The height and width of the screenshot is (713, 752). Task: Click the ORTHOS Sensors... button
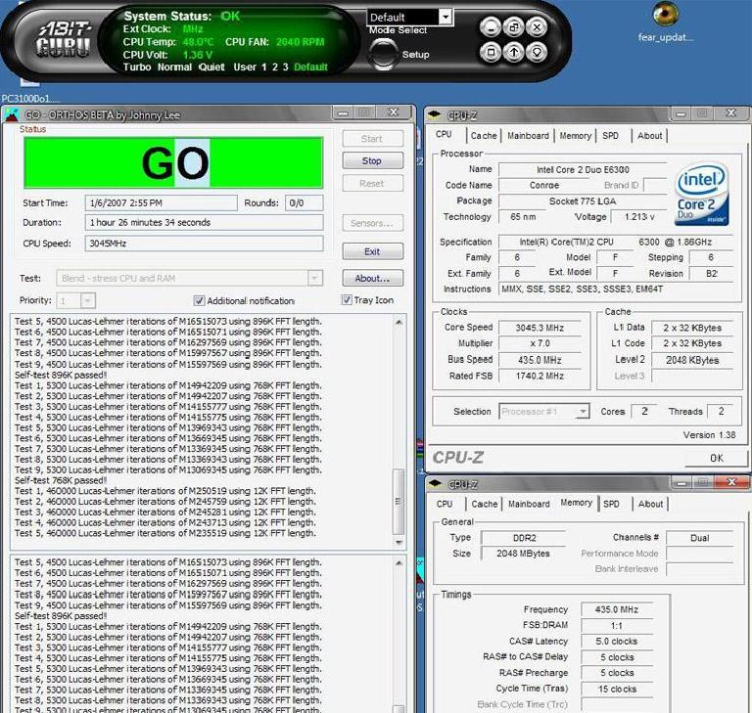[372, 223]
